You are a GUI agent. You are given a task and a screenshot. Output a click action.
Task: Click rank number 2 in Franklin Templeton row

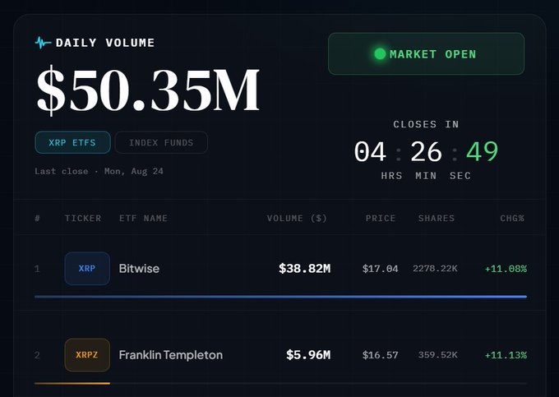37,355
